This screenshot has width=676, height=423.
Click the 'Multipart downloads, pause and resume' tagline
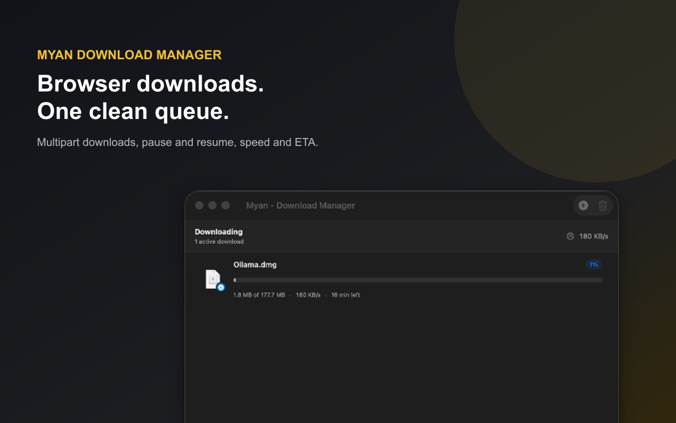136,142
